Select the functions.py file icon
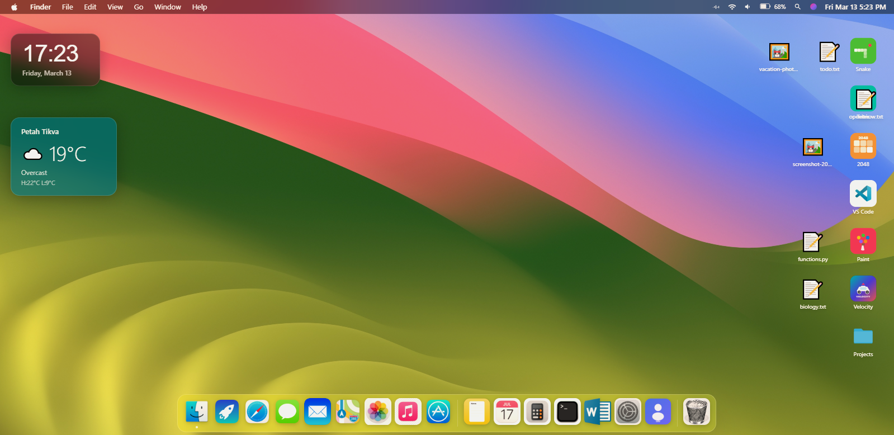 [x=813, y=242]
